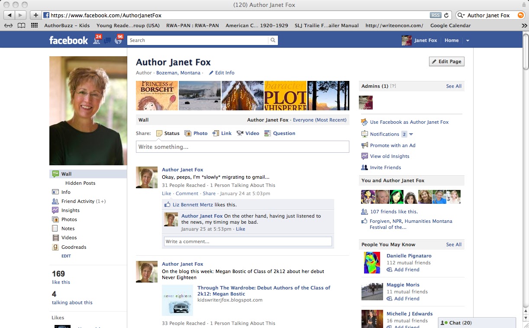Open Videos in the left sidebar
The height and width of the screenshot is (328, 529).
[69, 238]
